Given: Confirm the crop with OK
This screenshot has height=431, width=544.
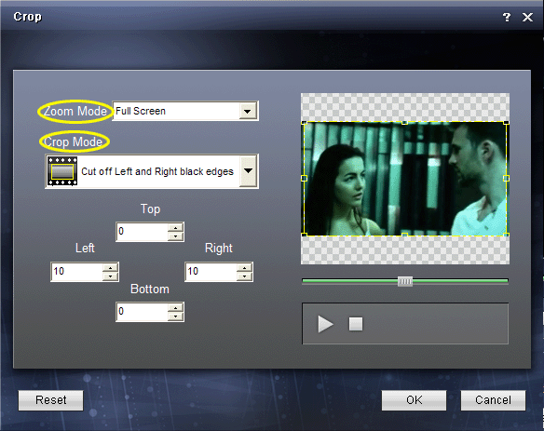Looking at the screenshot, I should point(414,400).
